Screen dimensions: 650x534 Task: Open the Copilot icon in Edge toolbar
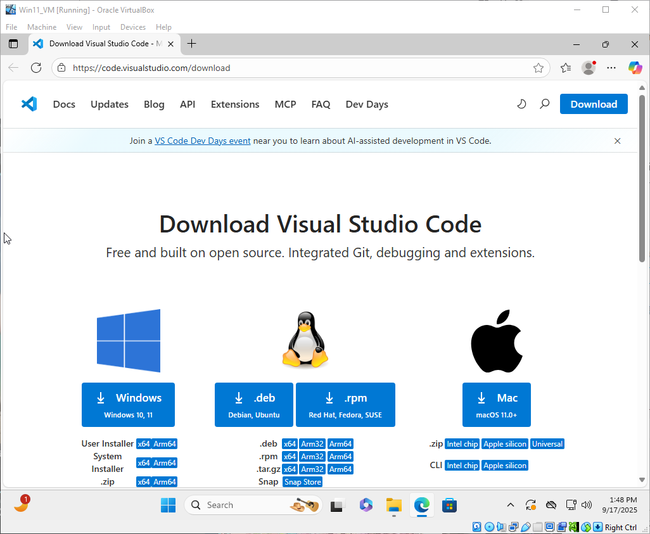635,68
